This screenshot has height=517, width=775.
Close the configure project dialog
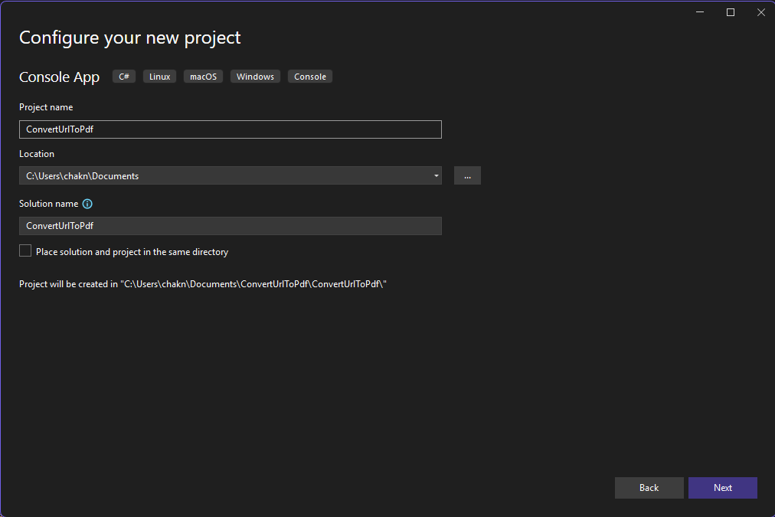click(x=761, y=12)
